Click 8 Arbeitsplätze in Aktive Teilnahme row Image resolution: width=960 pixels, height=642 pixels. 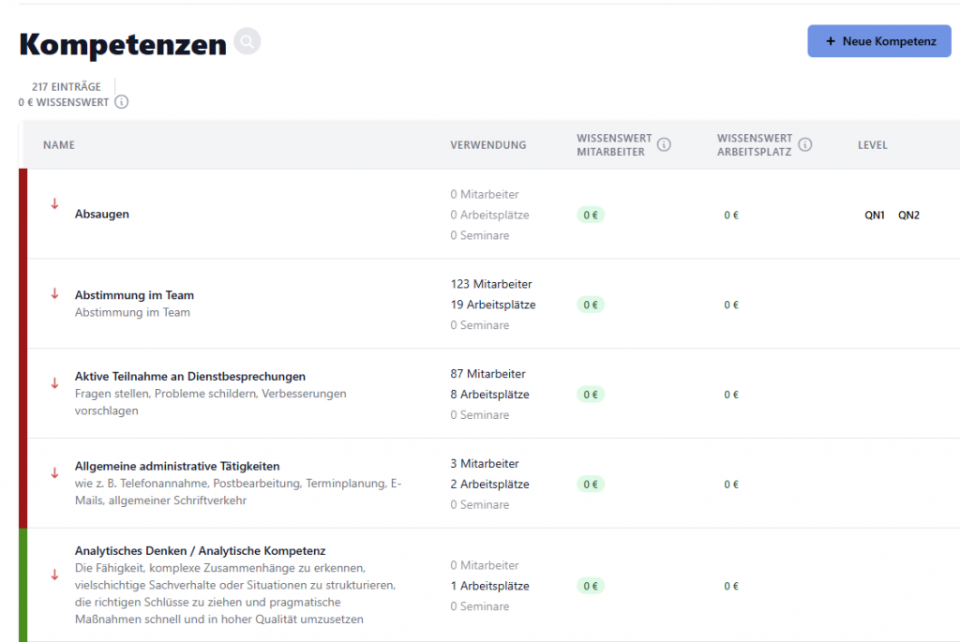click(x=488, y=395)
